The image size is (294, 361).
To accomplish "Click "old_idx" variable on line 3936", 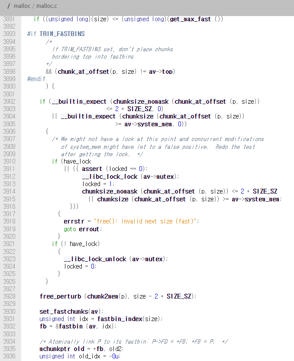I will pyautogui.click(x=90, y=356).
